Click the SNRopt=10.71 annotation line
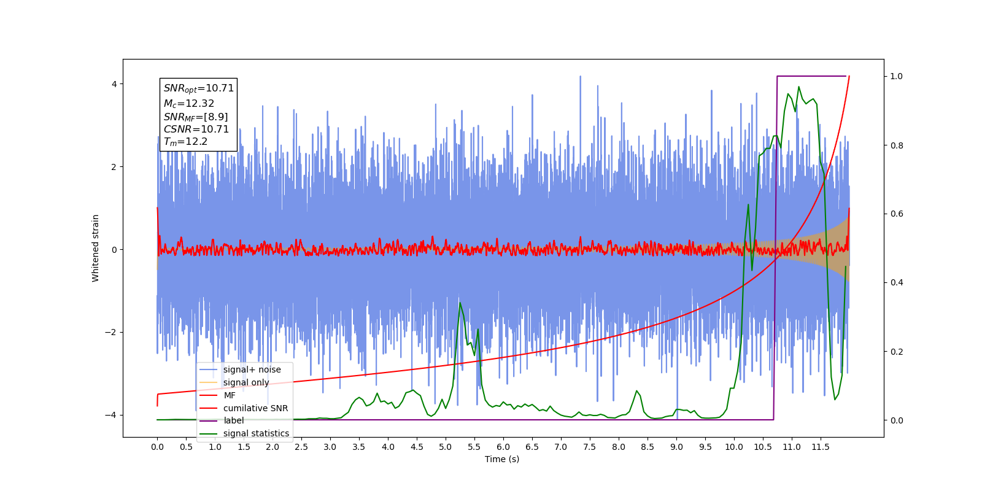This screenshot has width=982, height=491. (x=198, y=88)
